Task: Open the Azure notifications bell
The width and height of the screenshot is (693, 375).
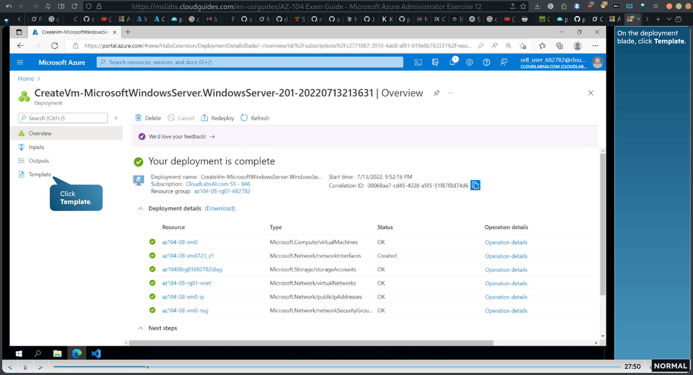Action: (x=452, y=62)
